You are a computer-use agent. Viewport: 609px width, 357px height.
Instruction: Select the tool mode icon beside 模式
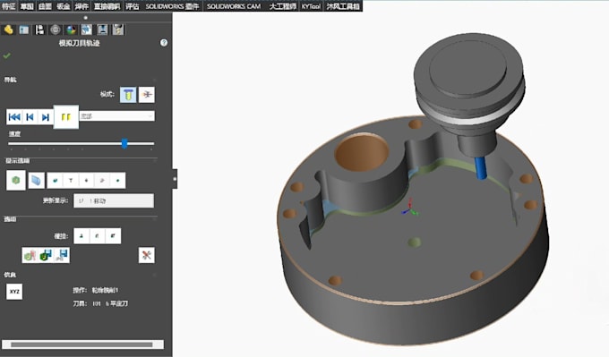[128, 95]
